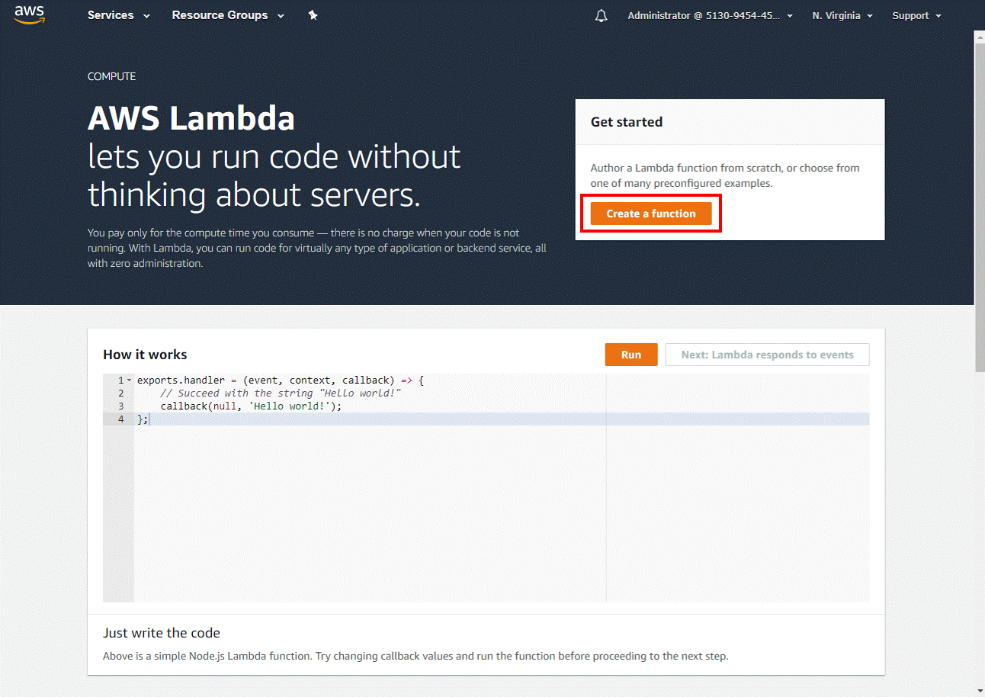Open the N. Virginia region selector
The height and width of the screenshot is (697, 985).
click(842, 15)
